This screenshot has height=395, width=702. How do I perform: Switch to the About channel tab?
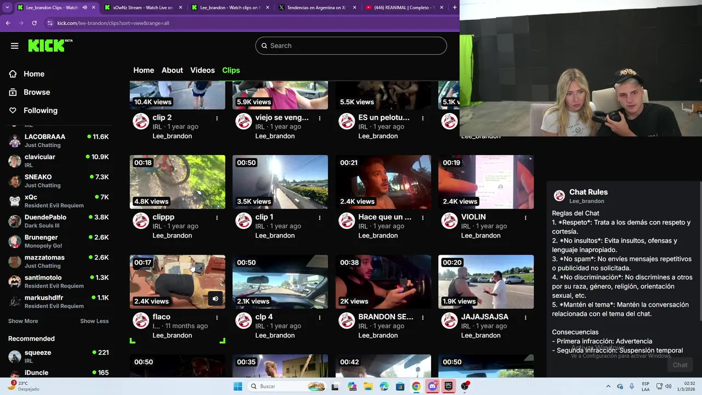(172, 70)
